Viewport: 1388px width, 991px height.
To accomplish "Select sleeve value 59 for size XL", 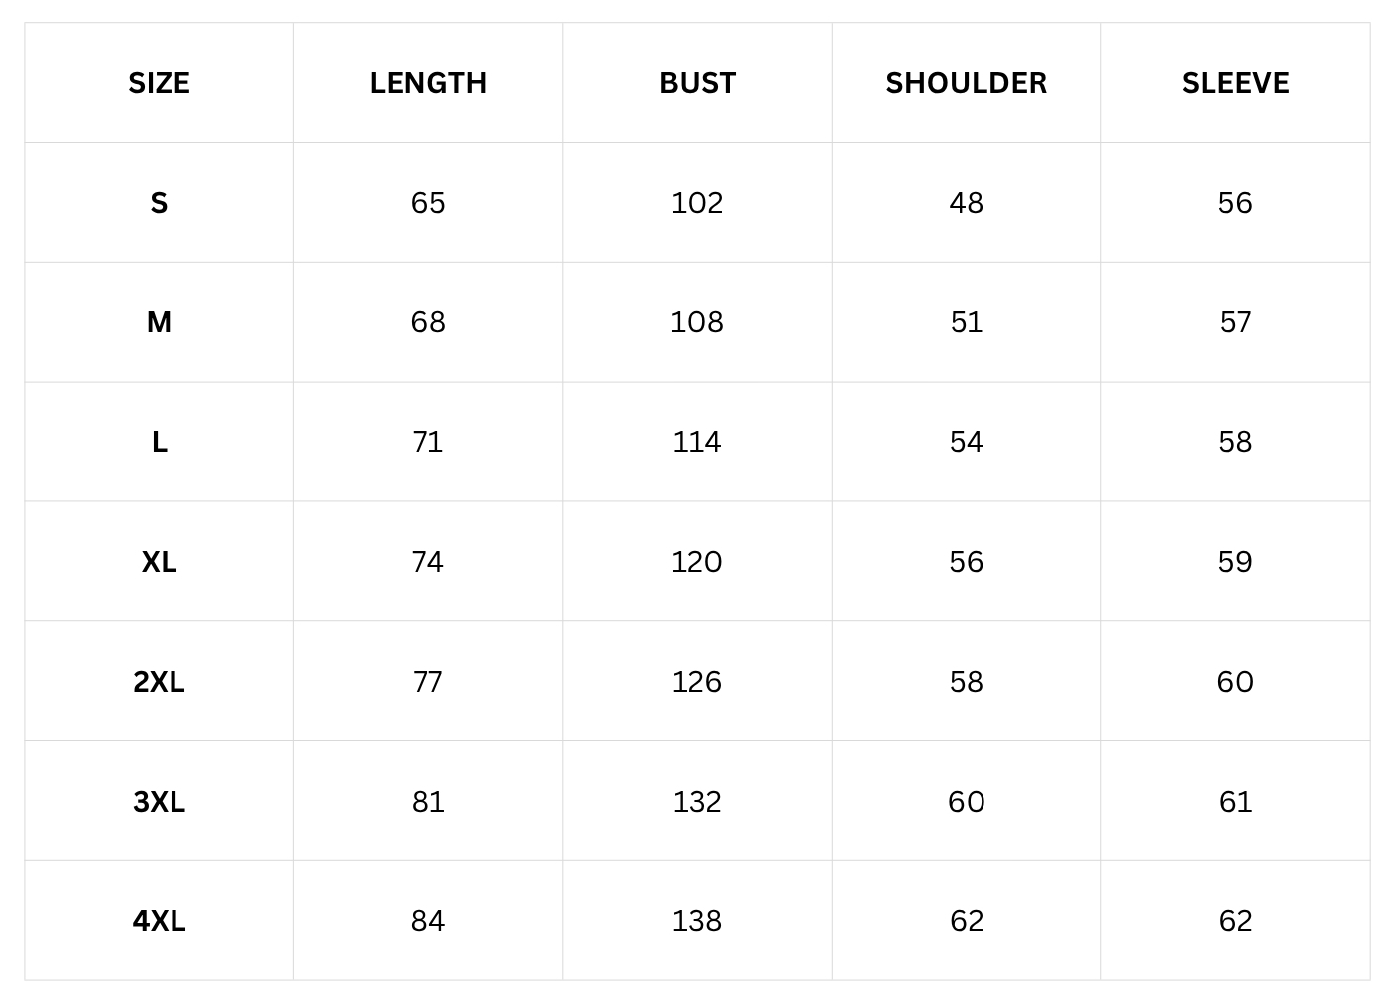I will (x=1235, y=562).
